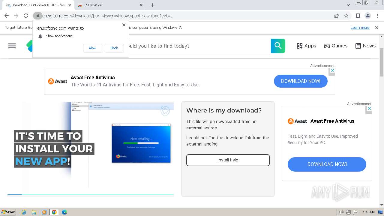Click the network tray icon
384x216 pixels.
coord(348,212)
